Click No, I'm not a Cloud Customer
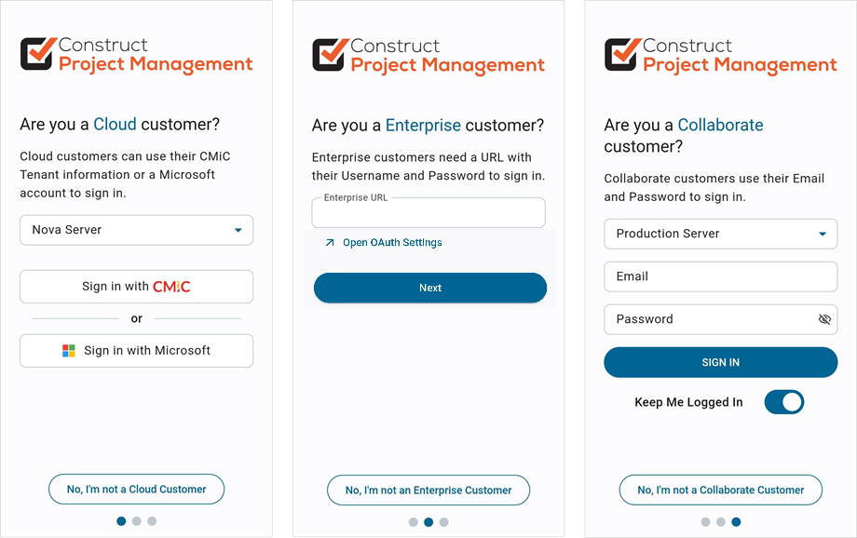 click(x=137, y=490)
